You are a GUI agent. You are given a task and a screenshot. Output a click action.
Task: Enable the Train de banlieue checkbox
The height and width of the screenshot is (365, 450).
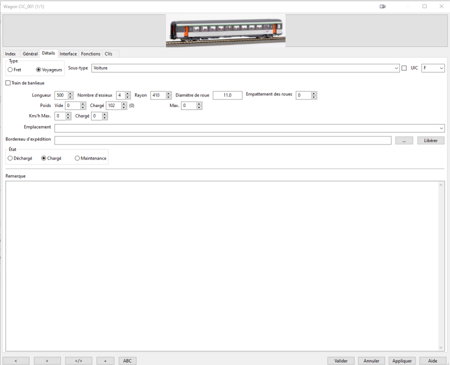(8, 83)
